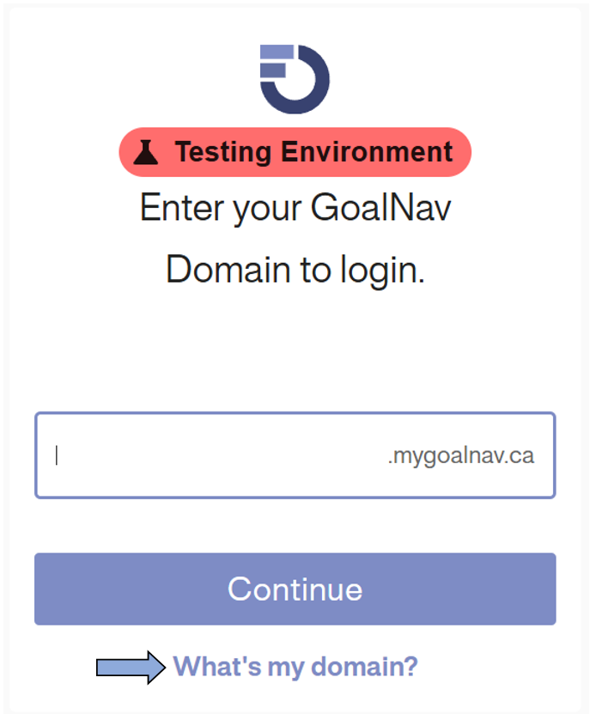
Task: Click the Enter your GoalNav heading
Action: pyautogui.click(x=295, y=206)
